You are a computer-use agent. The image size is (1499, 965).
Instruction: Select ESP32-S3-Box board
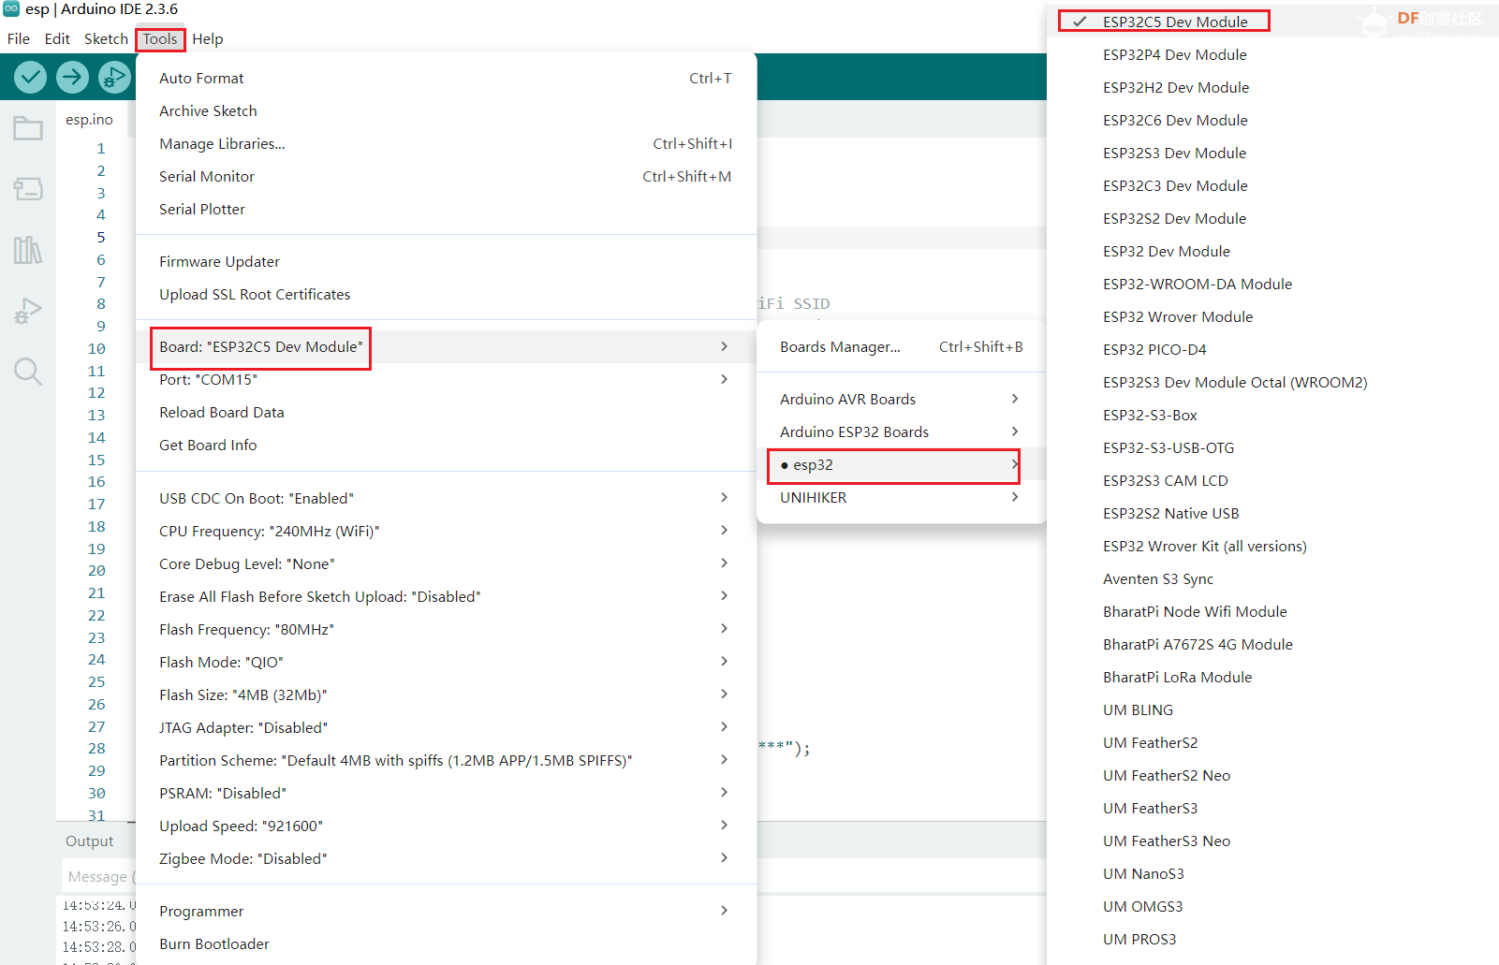(x=1272, y=416)
